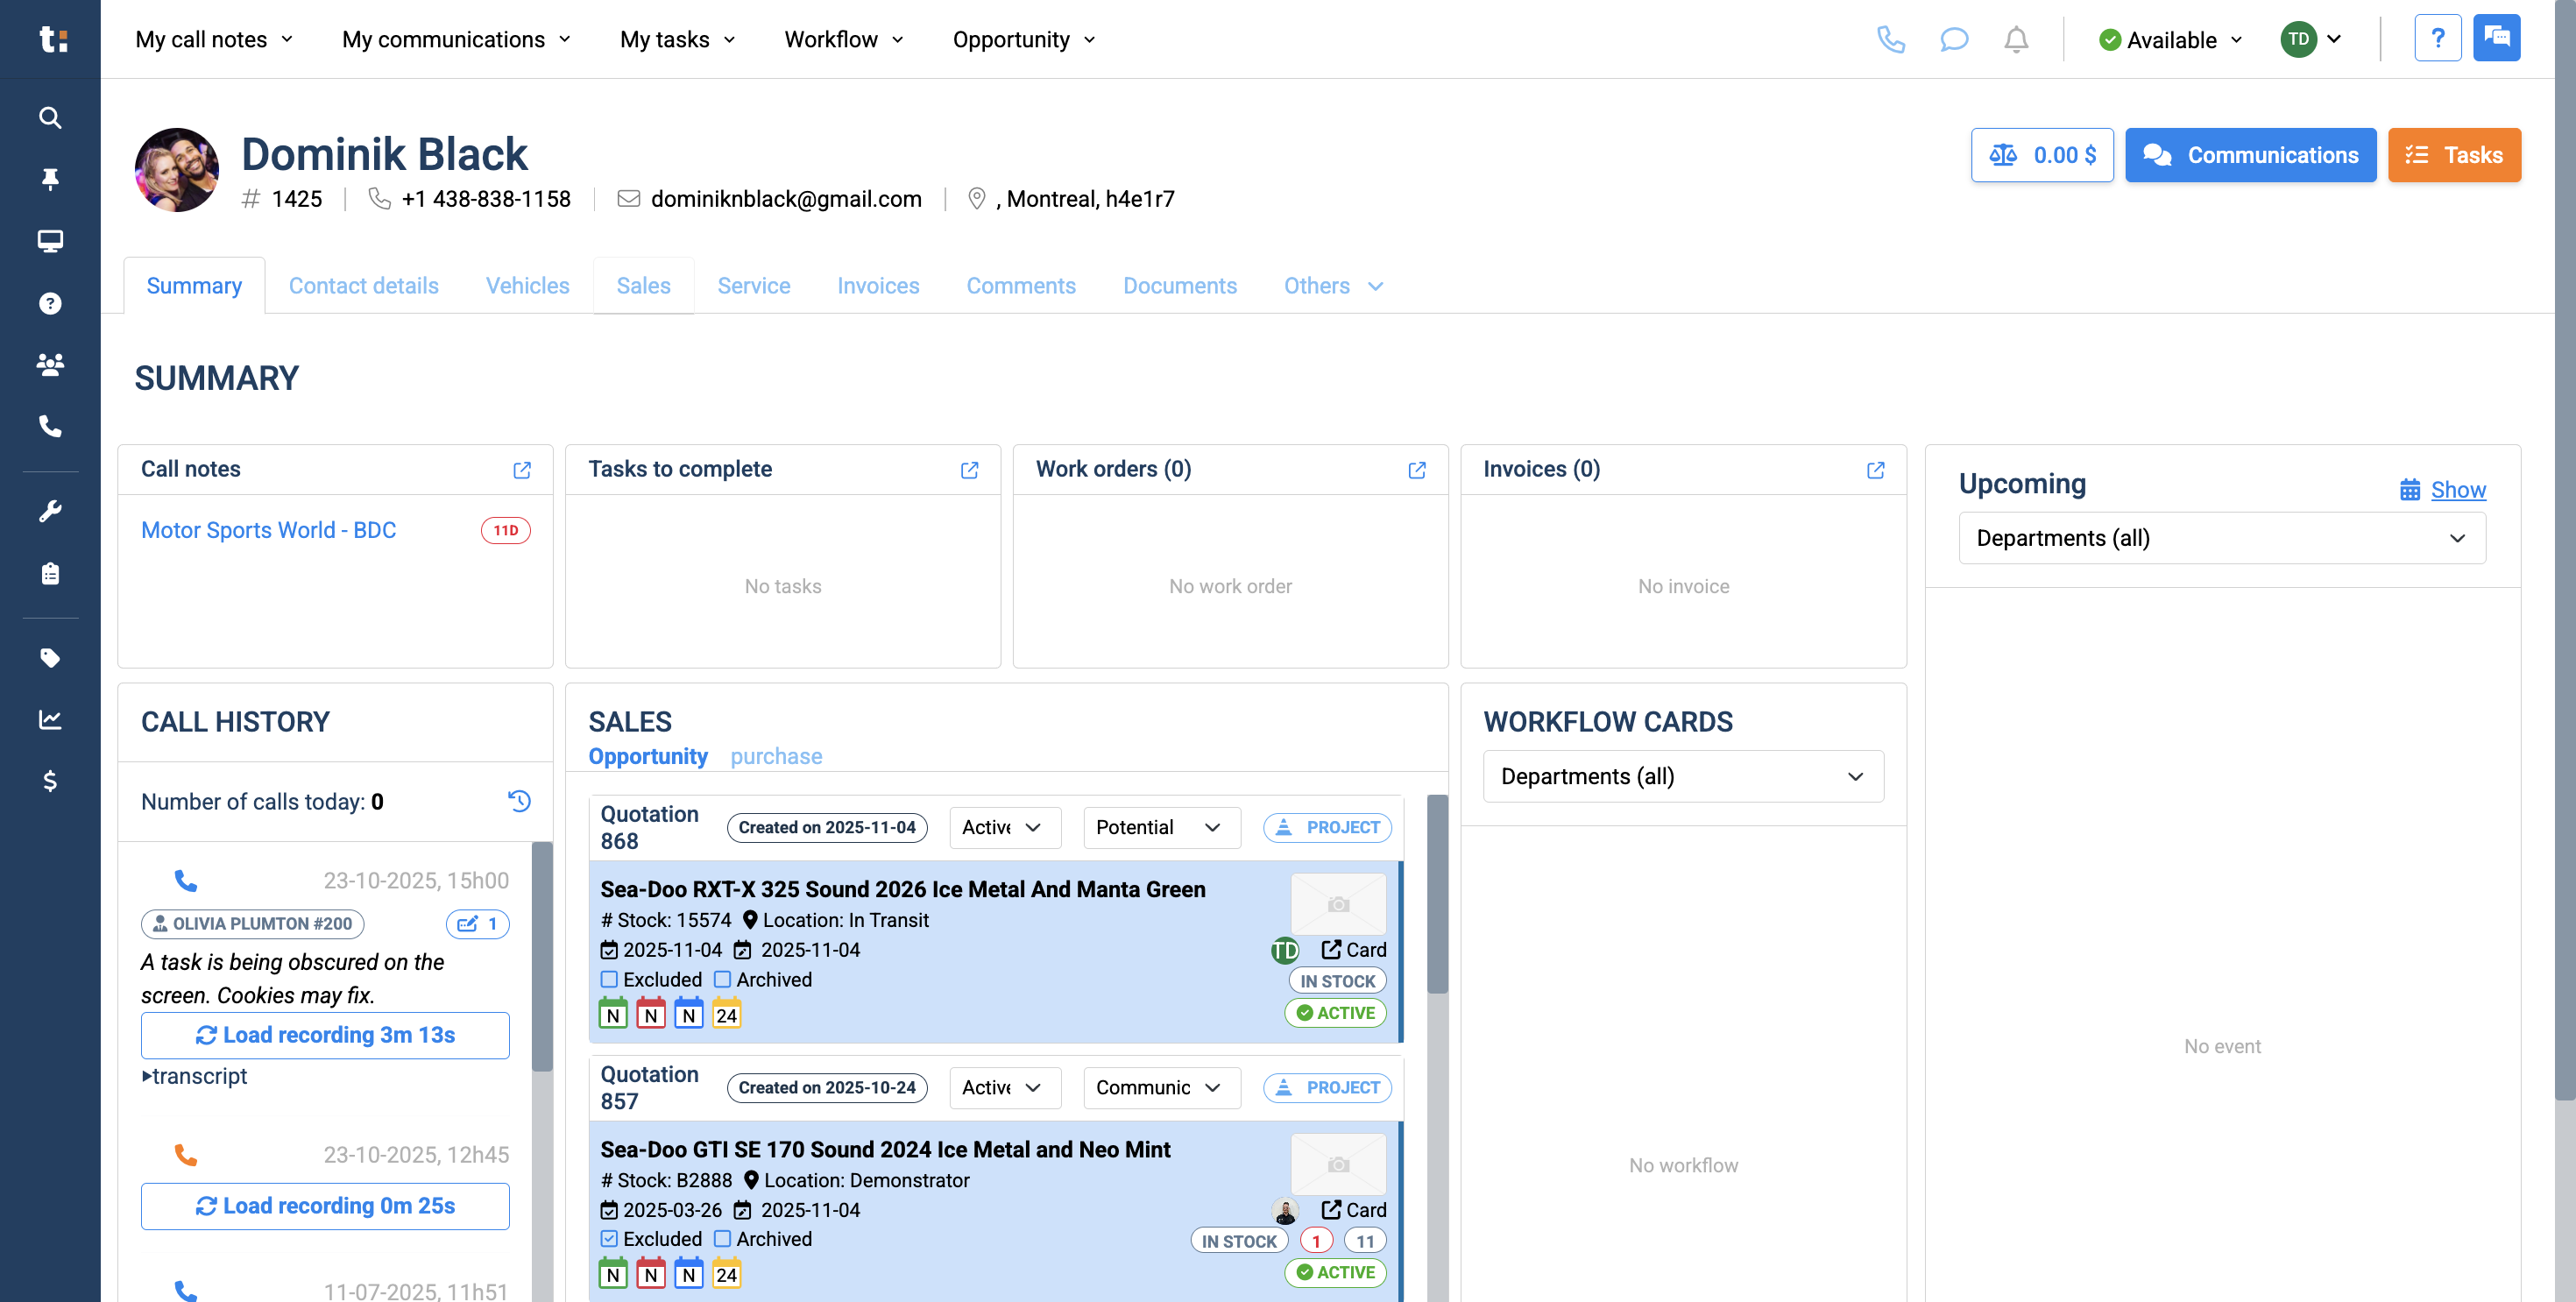This screenshot has width=2576, height=1302.
Task: Open the Potential status dropdown
Action: coord(1160,827)
